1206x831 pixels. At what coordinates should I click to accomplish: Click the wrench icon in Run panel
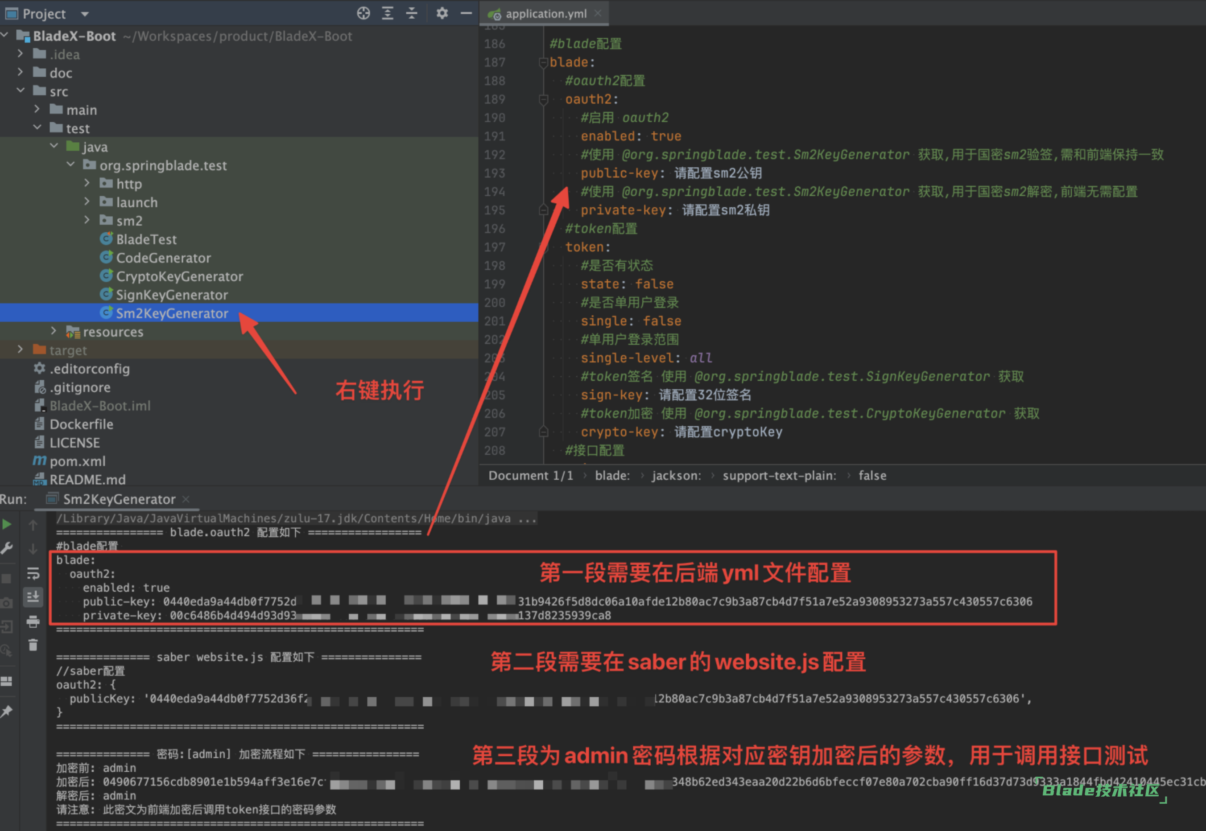coord(7,548)
